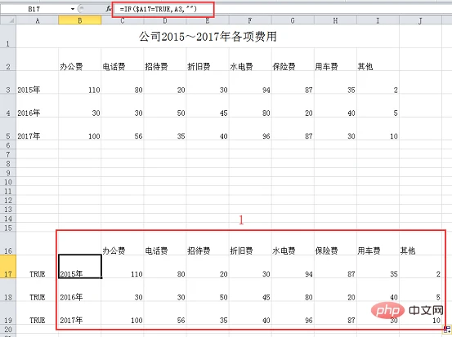
Task: Click the Name Box showing B17
Action: [34, 9]
